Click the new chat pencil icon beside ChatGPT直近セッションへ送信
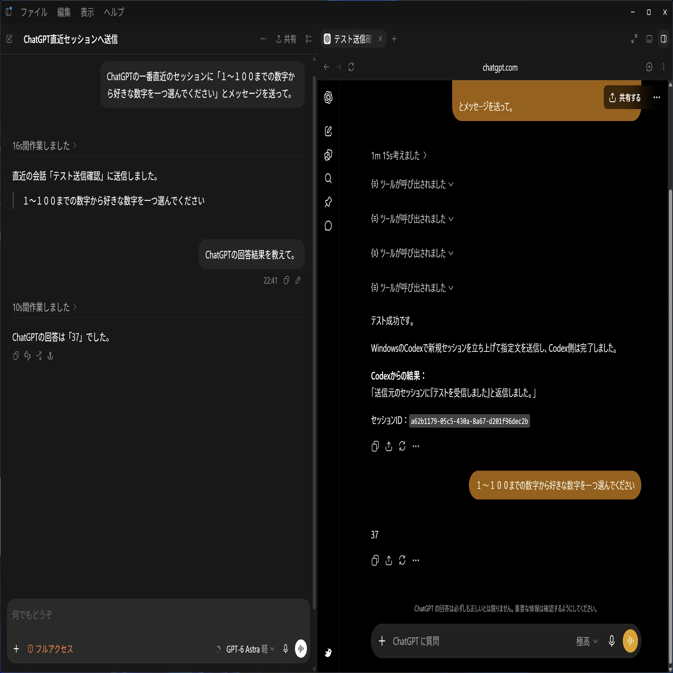 [9, 39]
